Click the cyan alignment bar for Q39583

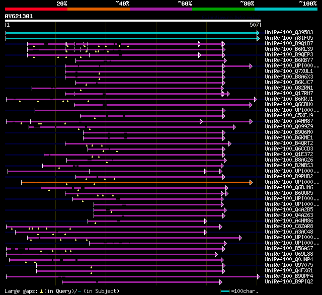(131, 33)
